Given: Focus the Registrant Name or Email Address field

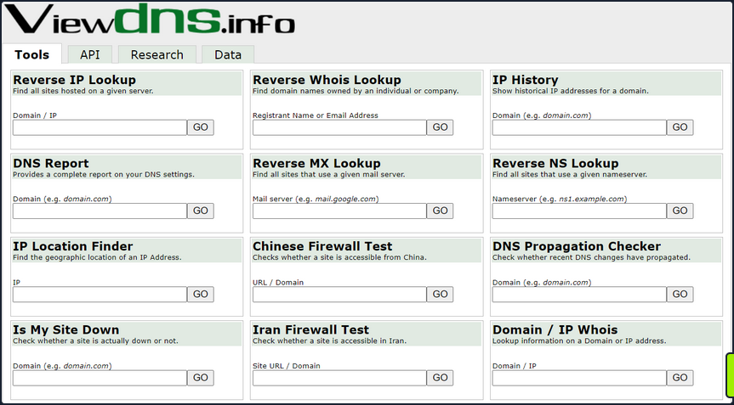Looking at the screenshot, I should (x=339, y=127).
